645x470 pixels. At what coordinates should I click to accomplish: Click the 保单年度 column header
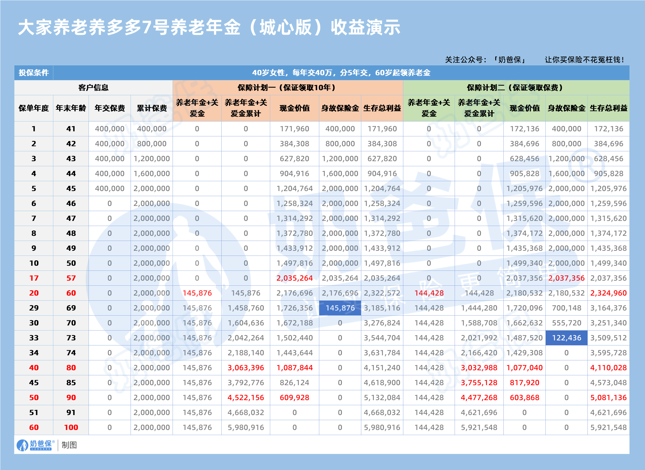(x=33, y=108)
